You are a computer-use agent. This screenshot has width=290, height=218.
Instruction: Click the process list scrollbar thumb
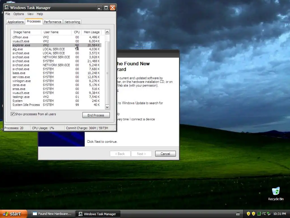pos(107,73)
